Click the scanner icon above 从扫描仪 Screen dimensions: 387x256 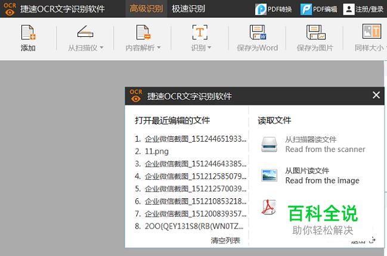click(x=85, y=32)
